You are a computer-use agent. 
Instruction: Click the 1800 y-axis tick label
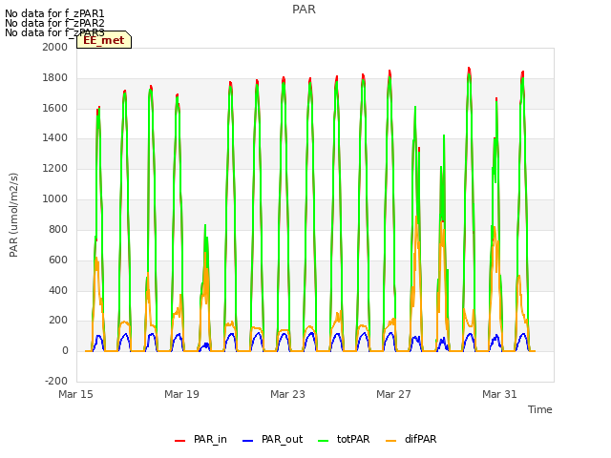point(55,78)
